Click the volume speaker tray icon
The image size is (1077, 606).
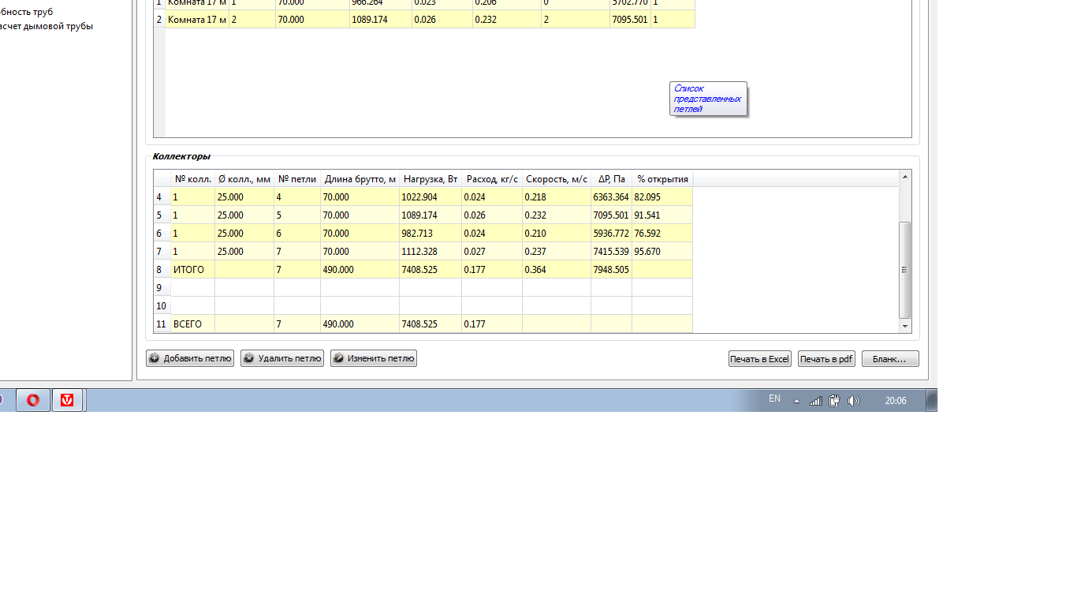click(853, 401)
